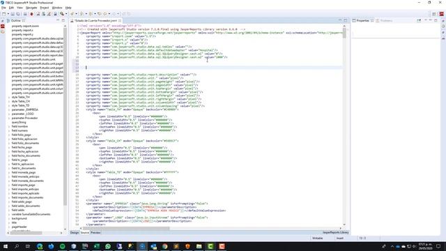Open the Project menu
446x251 pixels.
(x=45, y=8)
